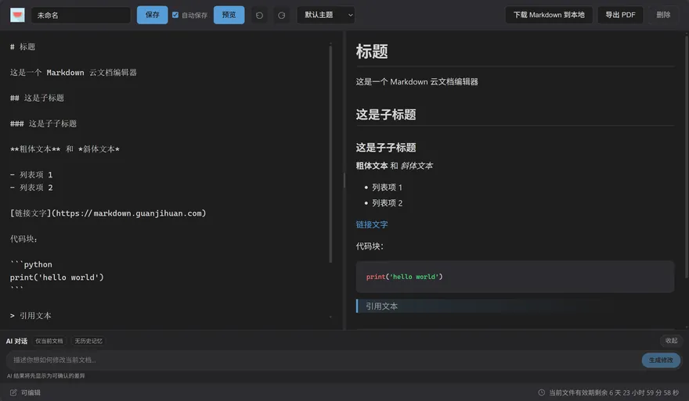The image size is (689, 401).
Task: Click the 预览 preview button
Action: (x=229, y=15)
